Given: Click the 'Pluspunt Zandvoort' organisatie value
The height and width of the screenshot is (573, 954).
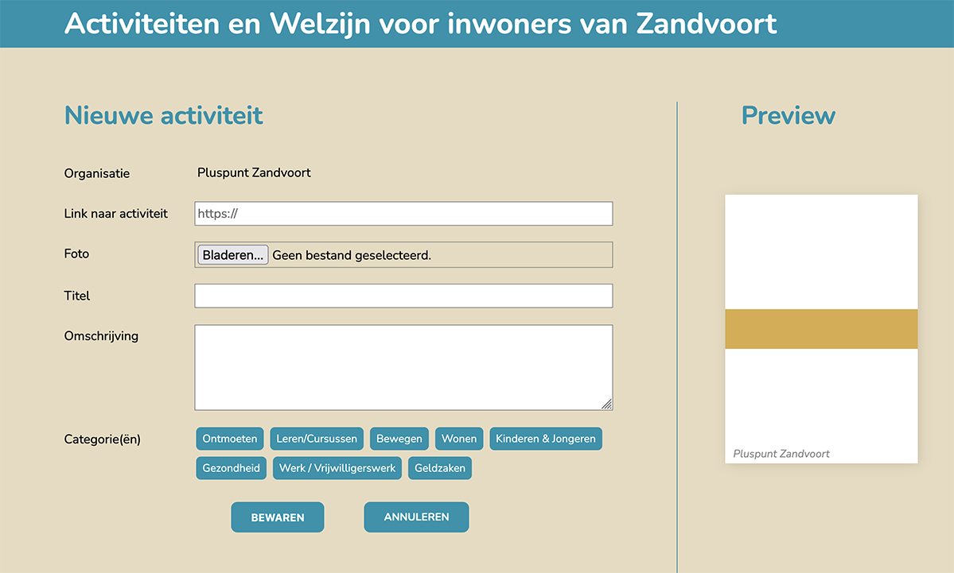Looking at the screenshot, I should pyautogui.click(x=254, y=172).
